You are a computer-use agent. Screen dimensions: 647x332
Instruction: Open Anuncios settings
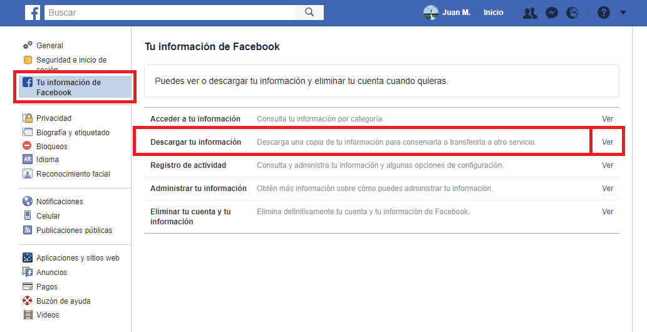pyautogui.click(x=51, y=272)
